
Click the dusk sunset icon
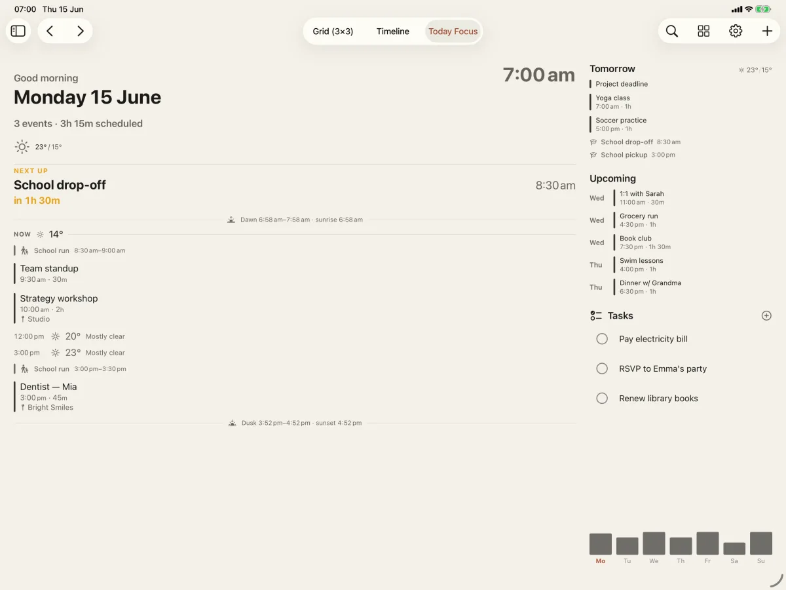click(232, 423)
